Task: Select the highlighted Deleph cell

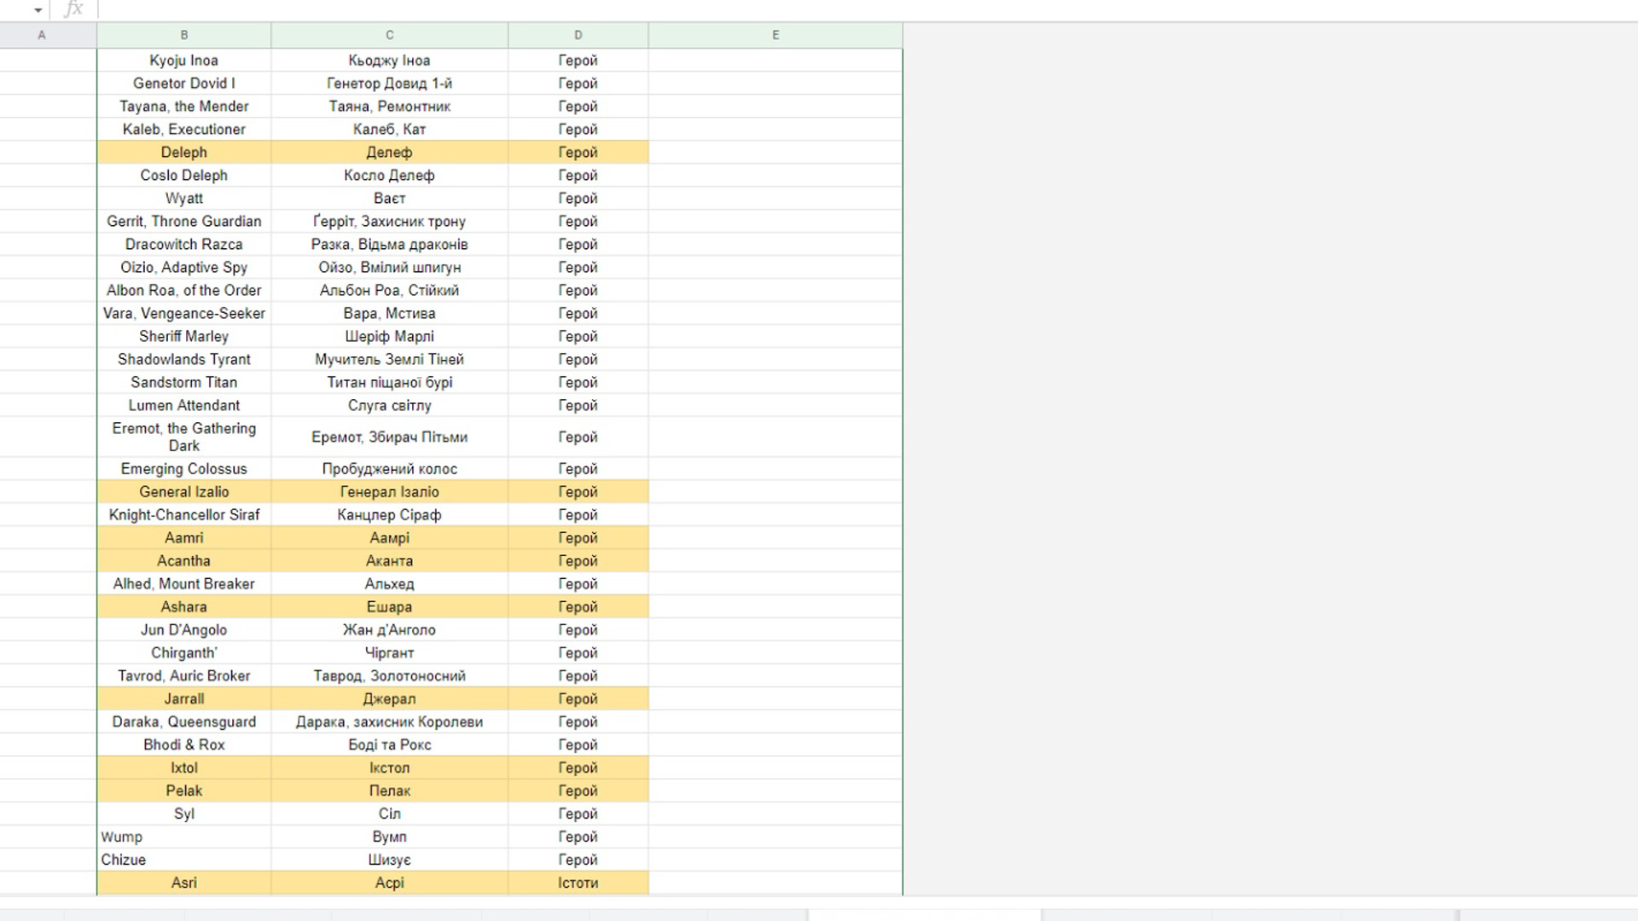Action: (x=183, y=153)
